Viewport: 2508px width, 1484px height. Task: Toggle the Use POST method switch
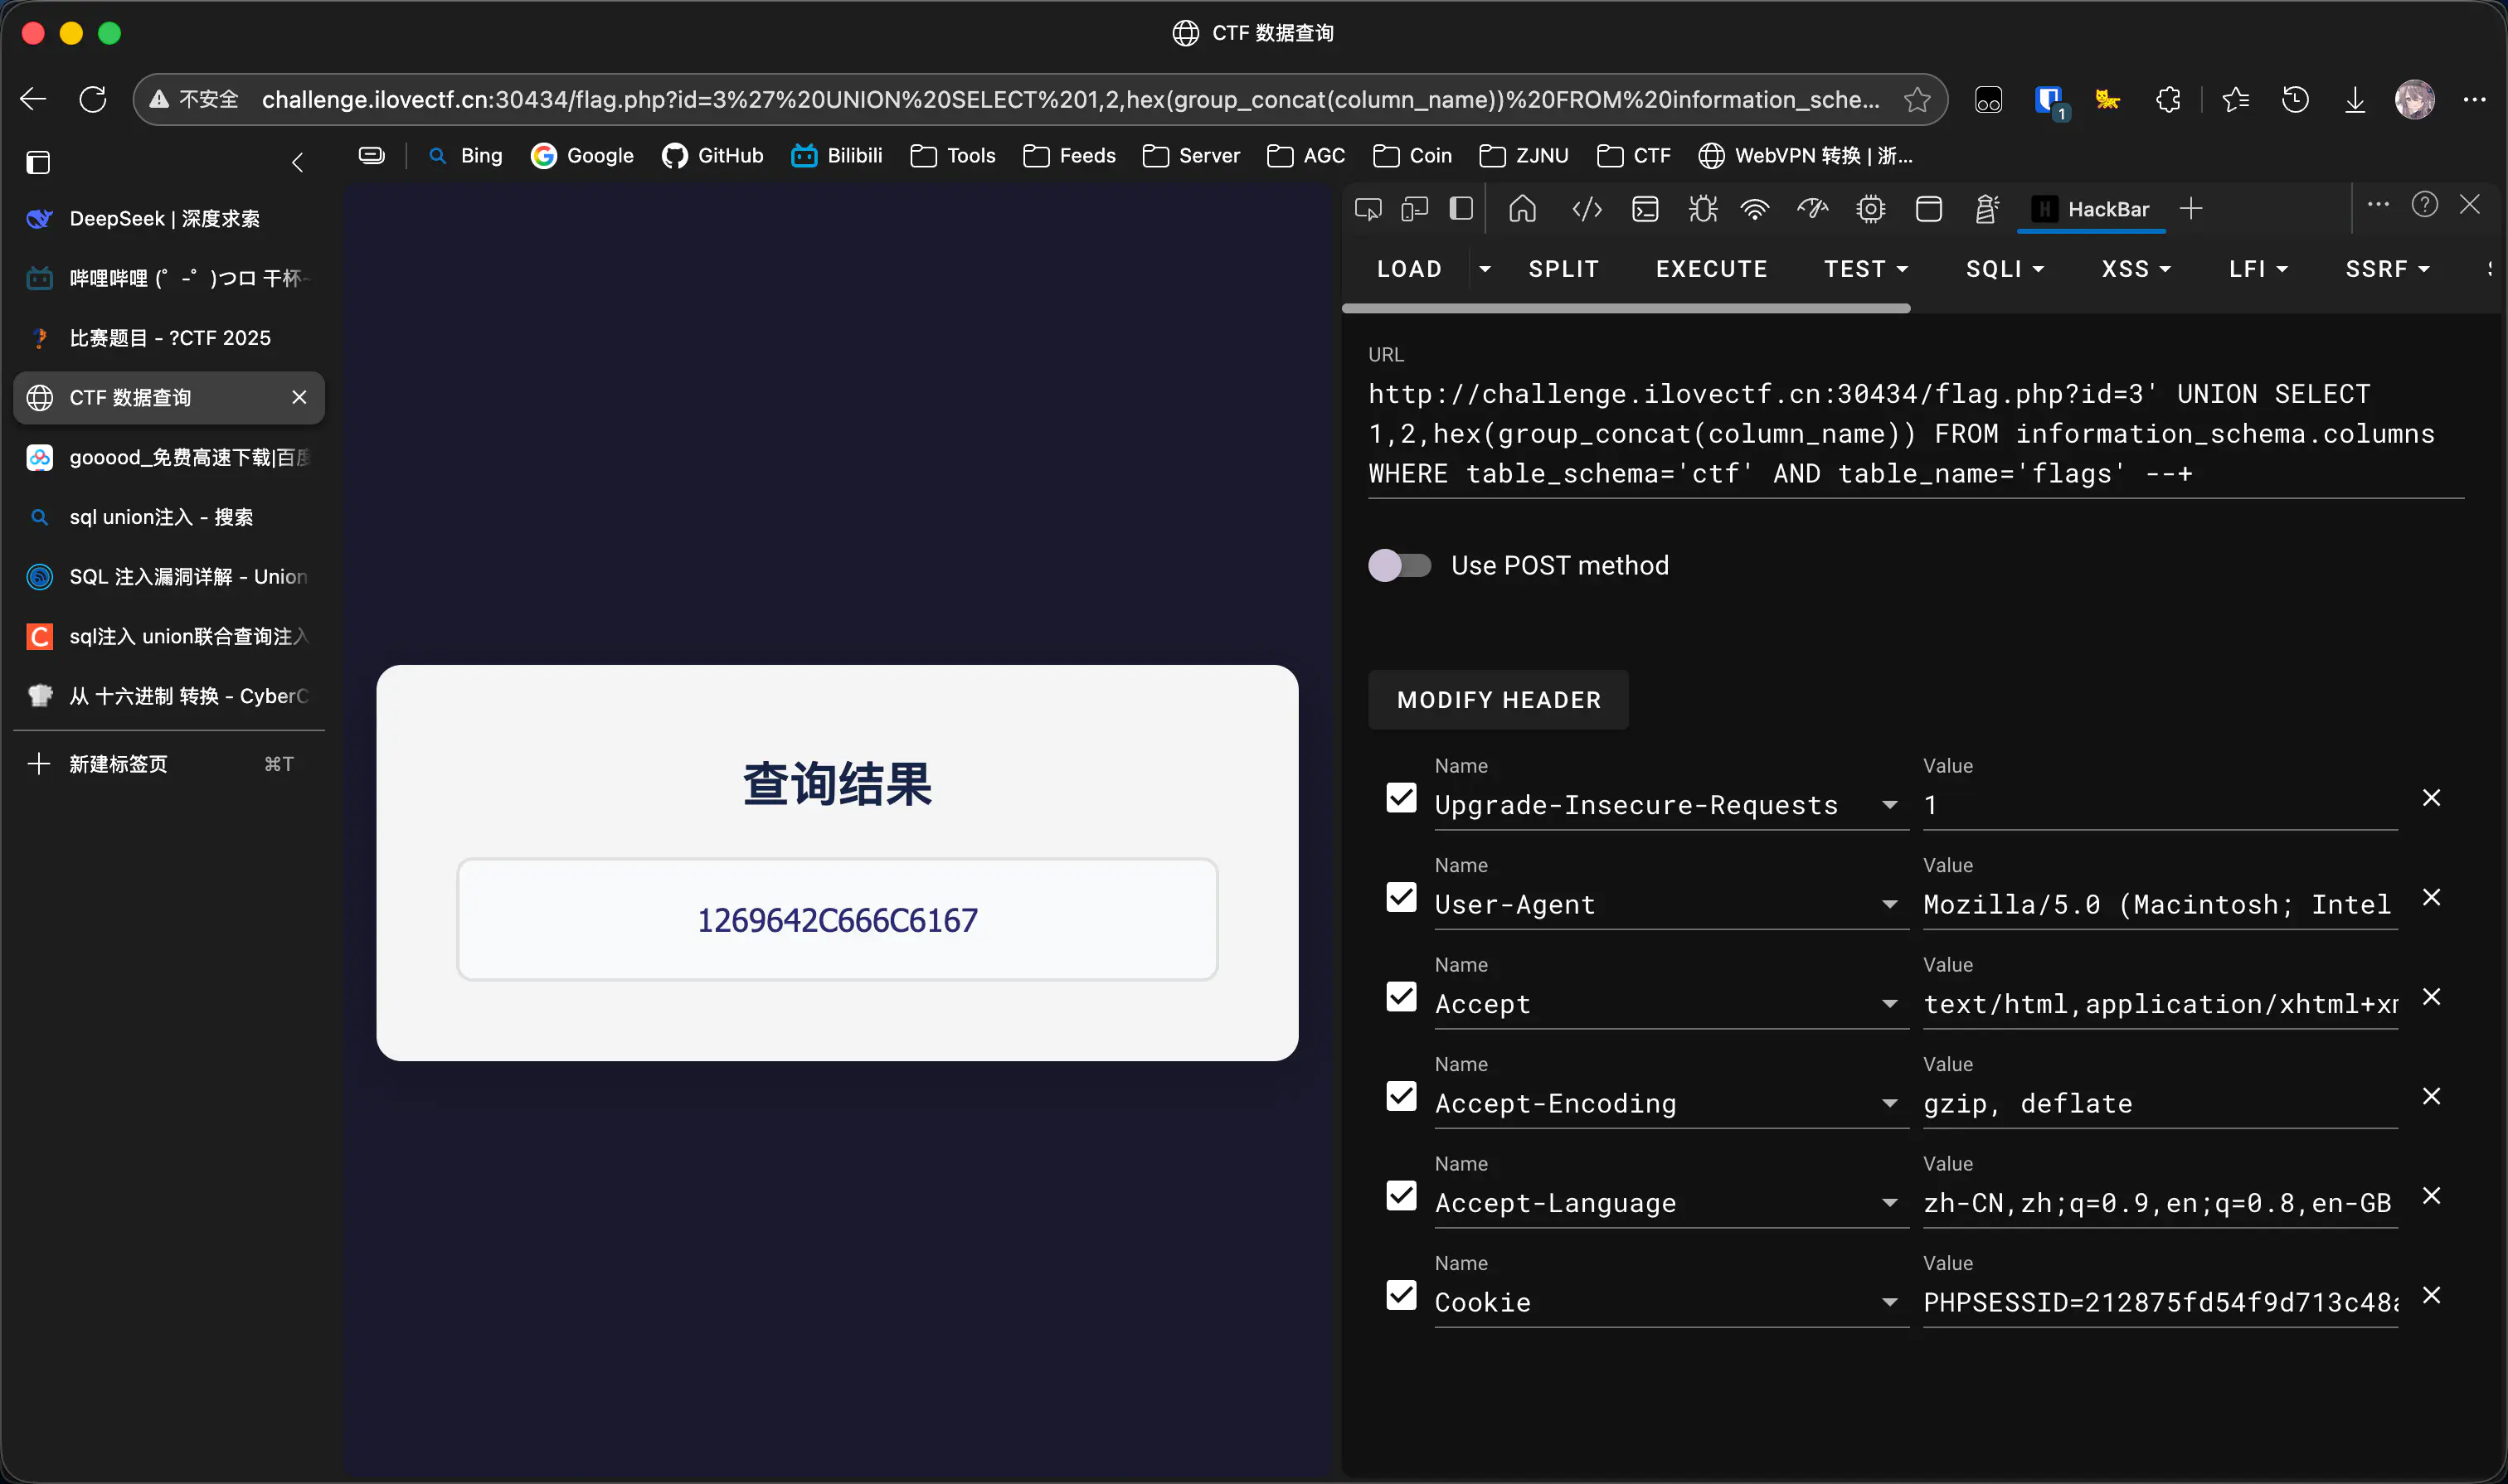(x=1400, y=565)
